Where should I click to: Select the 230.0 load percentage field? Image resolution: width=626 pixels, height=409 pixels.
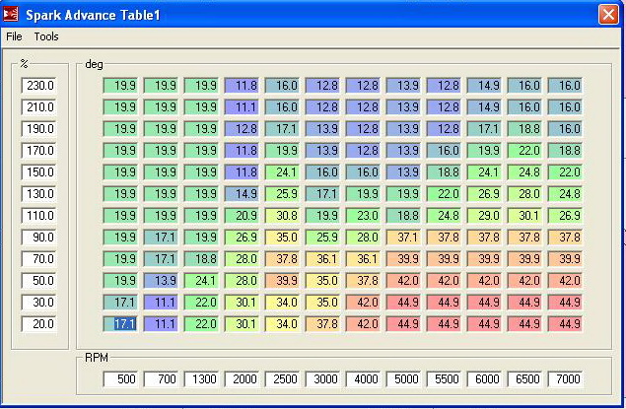pos(39,86)
